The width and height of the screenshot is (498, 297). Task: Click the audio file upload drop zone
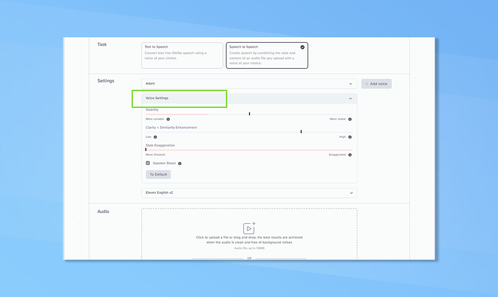249,235
